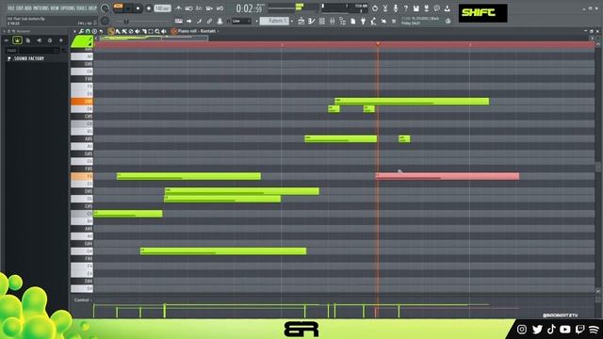Click arrow right of Pattern 1 selector

point(291,21)
